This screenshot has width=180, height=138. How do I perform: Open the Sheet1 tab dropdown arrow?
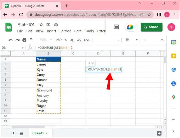pos(47,133)
